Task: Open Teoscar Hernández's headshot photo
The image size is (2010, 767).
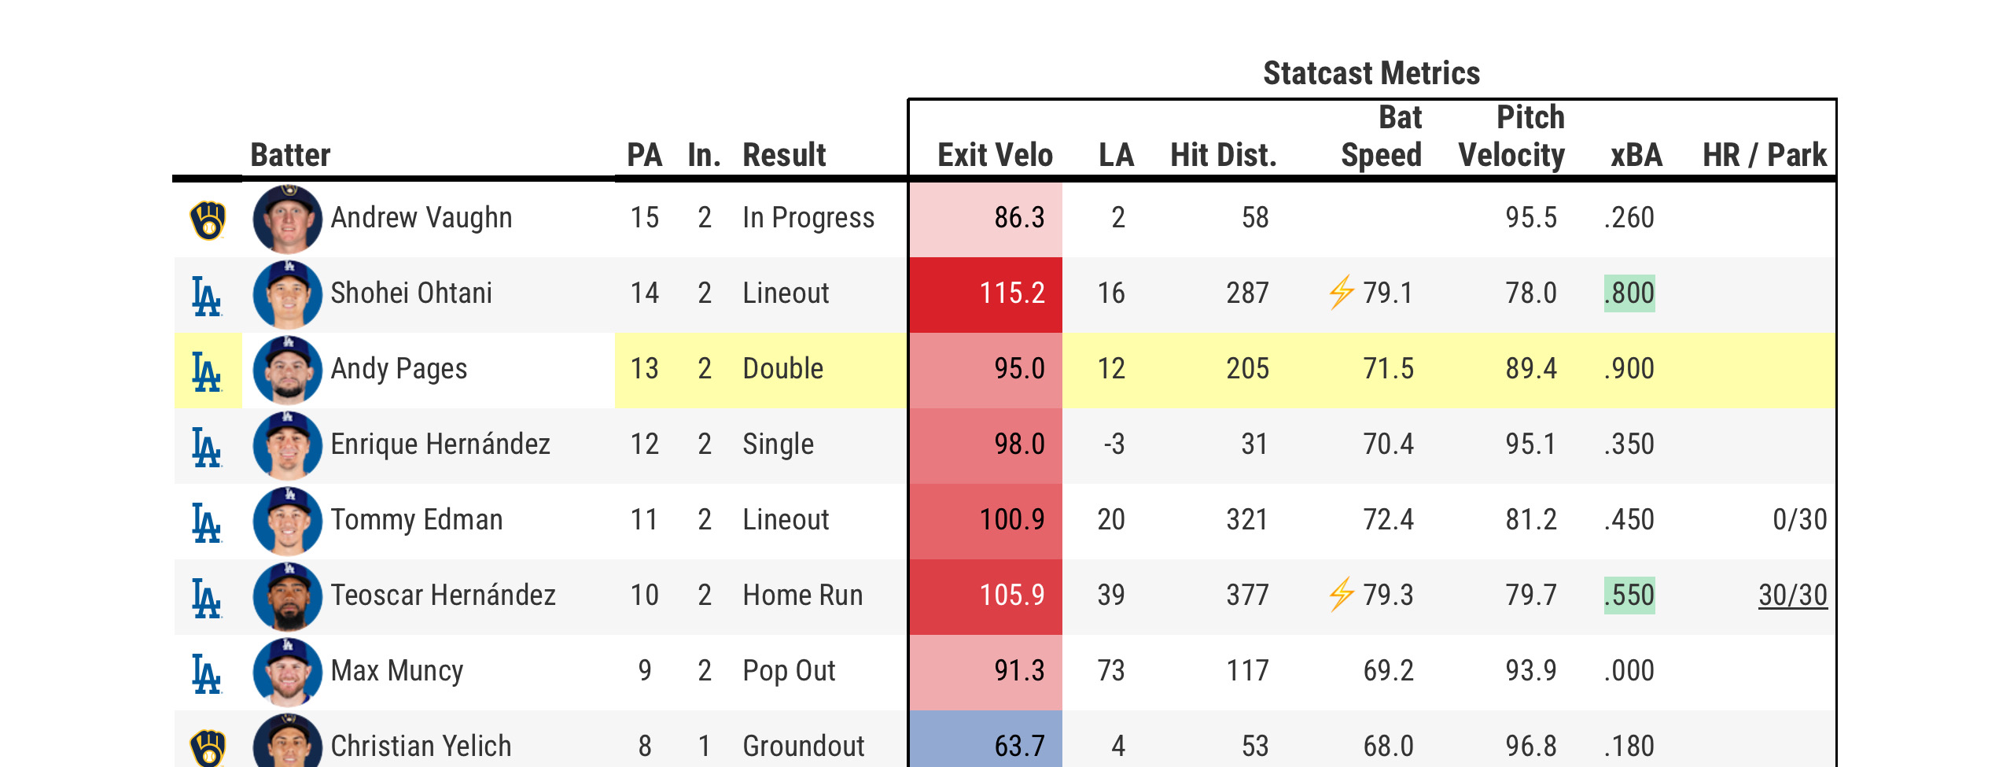Action: pyautogui.click(x=287, y=596)
